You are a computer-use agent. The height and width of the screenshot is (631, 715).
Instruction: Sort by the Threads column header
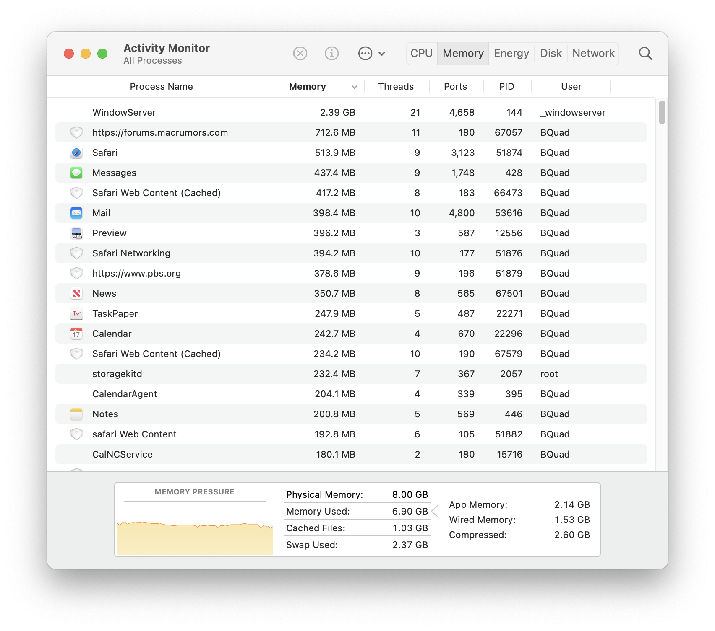396,87
